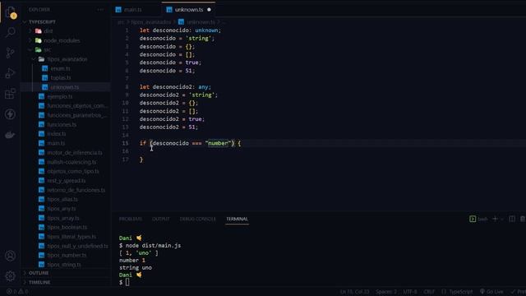Expand the TIMELINE section
Image resolution: width=526 pixels, height=296 pixels.
coord(39,282)
